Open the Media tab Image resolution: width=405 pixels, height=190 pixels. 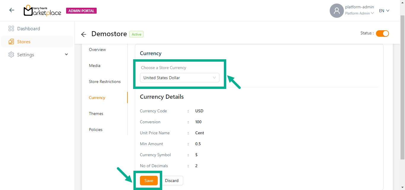coord(95,66)
